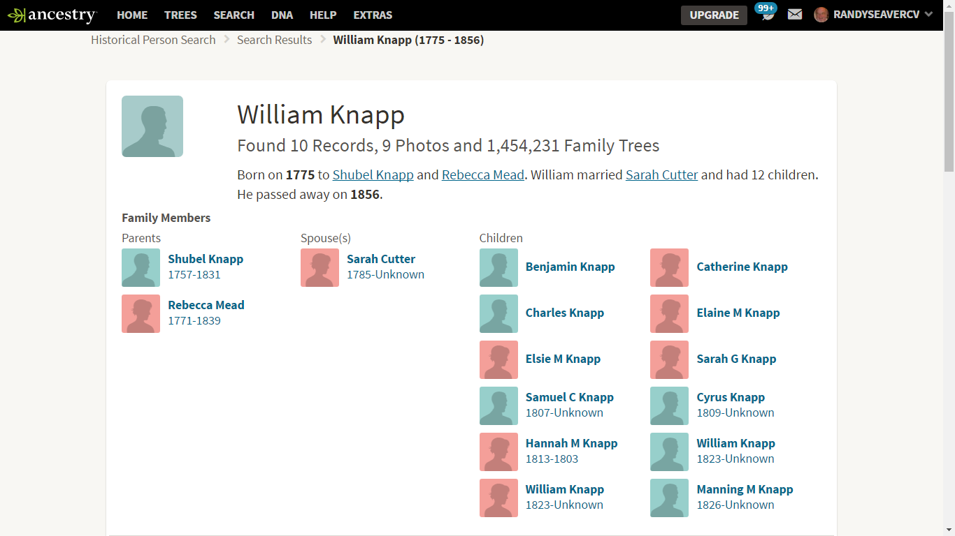Return to Search Results via breadcrumb

(x=274, y=40)
